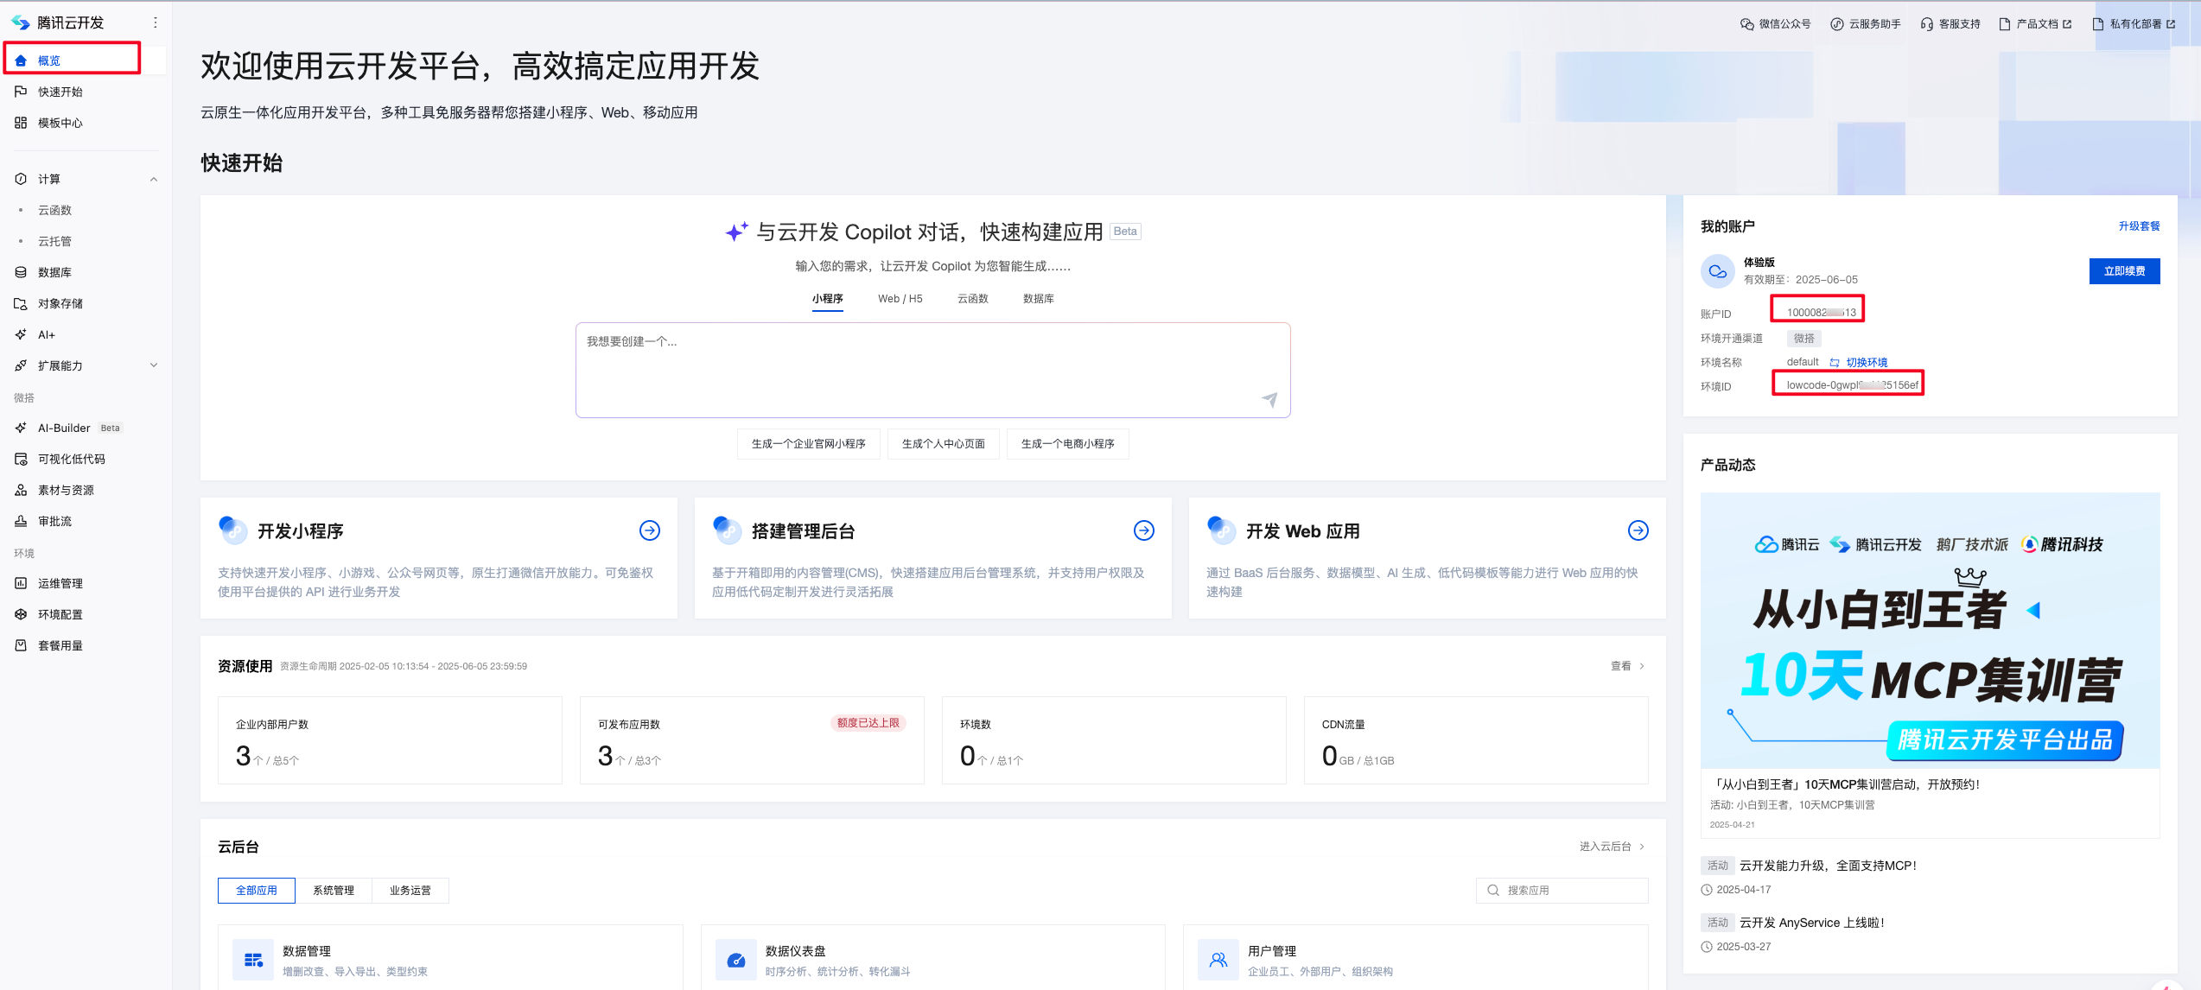Click the 对象存储 icon in sidebar
Screen dimensions: 2201x990
click(x=21, y=303)
